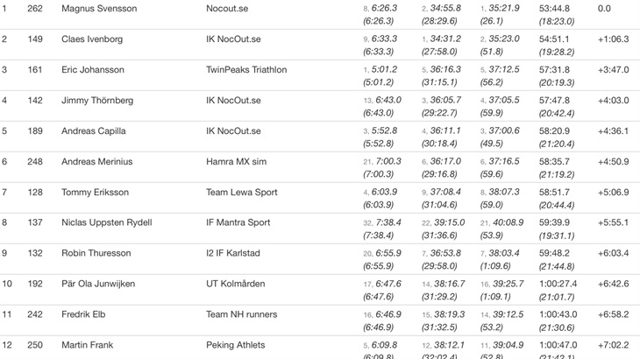Click the Hamra MX sim club
640x359 pixels.
pos(236,162)
